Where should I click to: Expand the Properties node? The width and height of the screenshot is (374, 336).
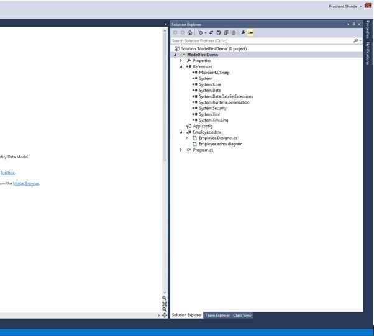pos(181,61)
